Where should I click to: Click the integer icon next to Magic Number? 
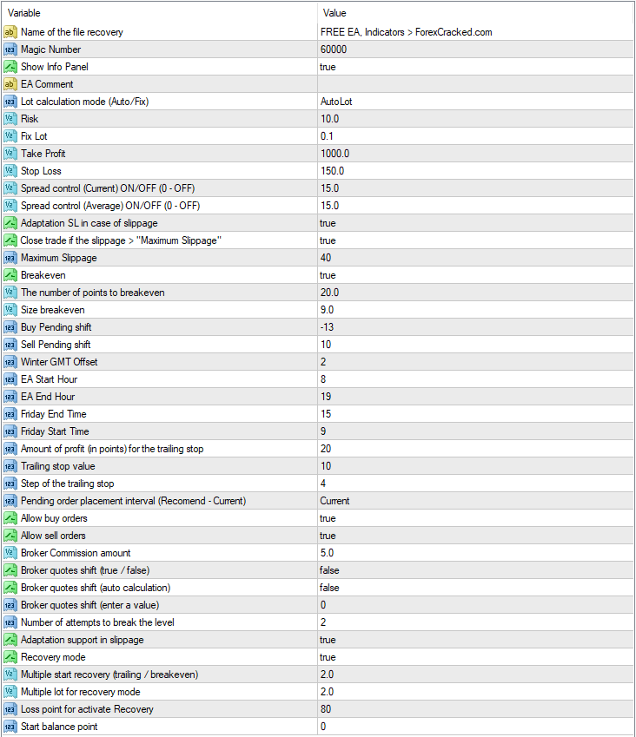tap(10, 49)
